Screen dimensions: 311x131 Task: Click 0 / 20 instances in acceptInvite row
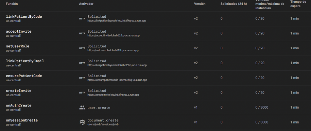click(x=260, y=33)
